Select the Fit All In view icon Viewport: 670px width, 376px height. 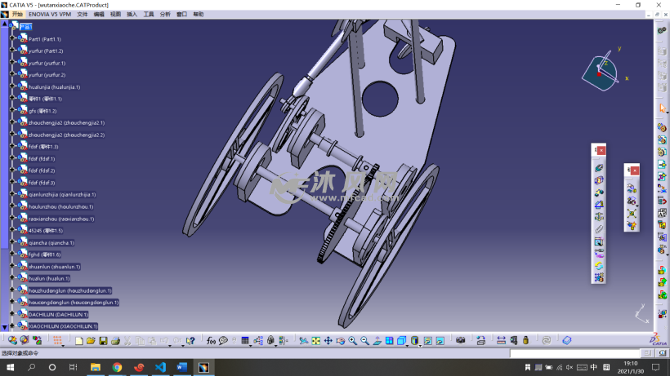pos(315,340)
